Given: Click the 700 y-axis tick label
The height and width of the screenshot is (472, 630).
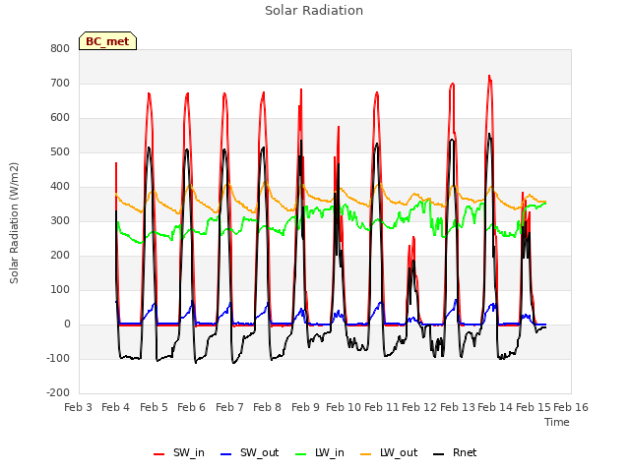Looking at the screenshot, I should coord(60,84).
